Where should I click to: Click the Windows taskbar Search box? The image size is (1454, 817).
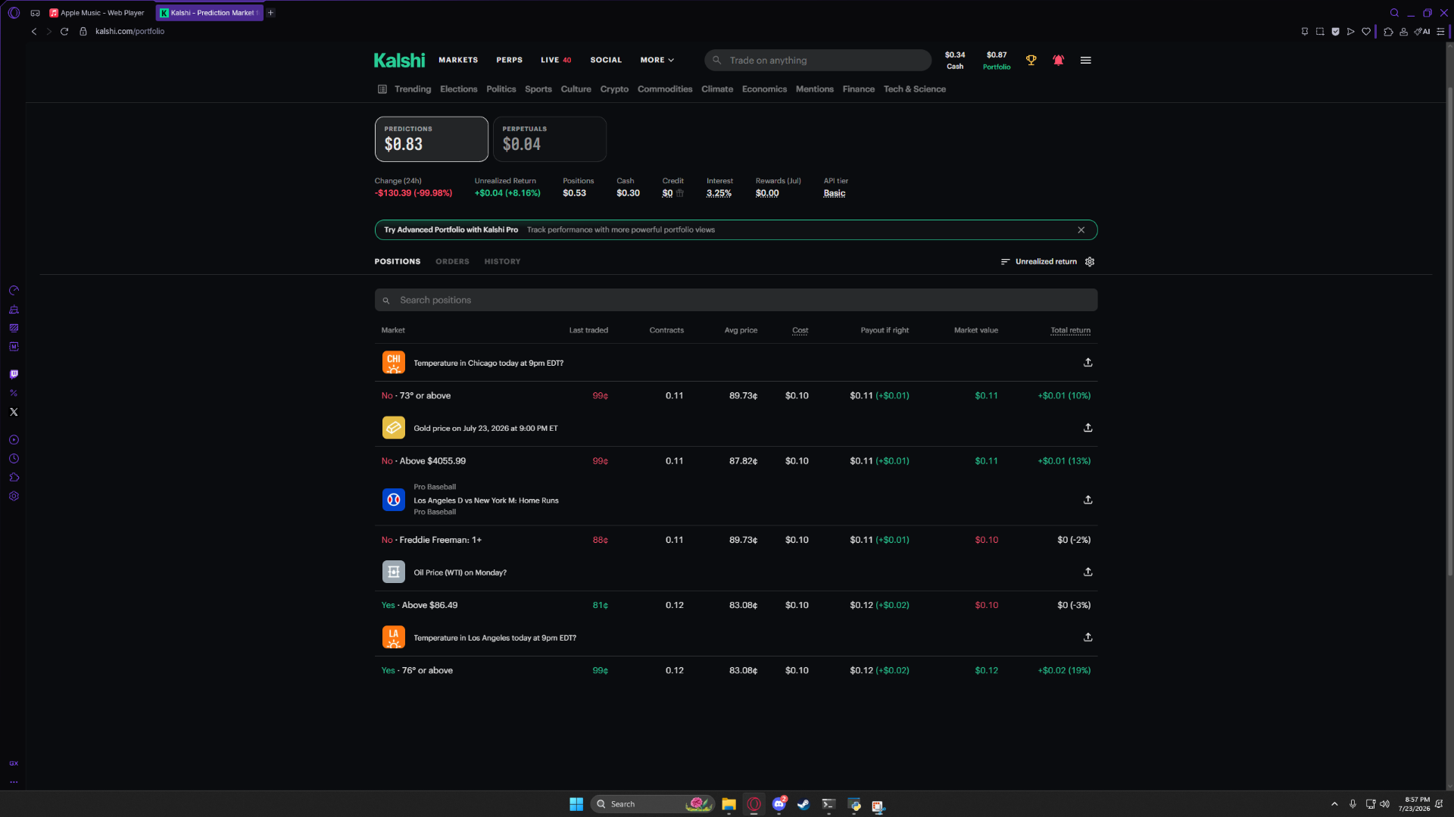(x=652, y=804)
